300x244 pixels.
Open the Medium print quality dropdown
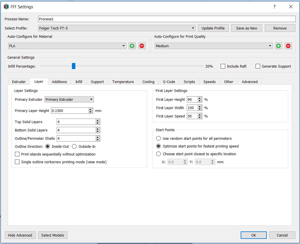click(213, 46)
